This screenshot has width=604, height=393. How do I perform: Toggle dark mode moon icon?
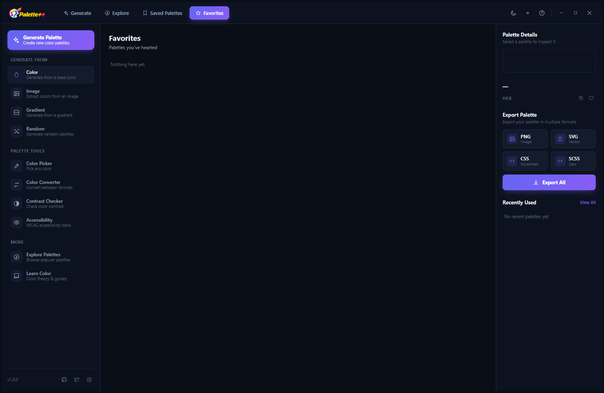(514, 13)
